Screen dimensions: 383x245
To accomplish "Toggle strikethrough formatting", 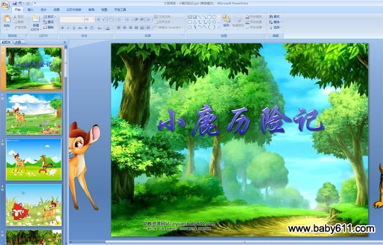I will pos(80,28).
